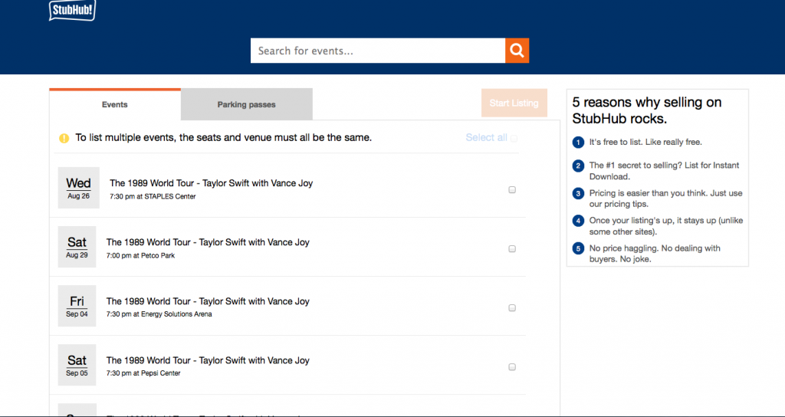Click the number 3 reason badge
The image size is (785, 417).
(578, 194)
